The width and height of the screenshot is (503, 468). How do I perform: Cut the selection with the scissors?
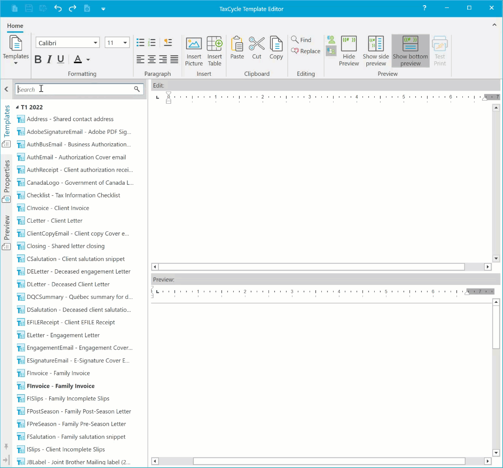257,48
